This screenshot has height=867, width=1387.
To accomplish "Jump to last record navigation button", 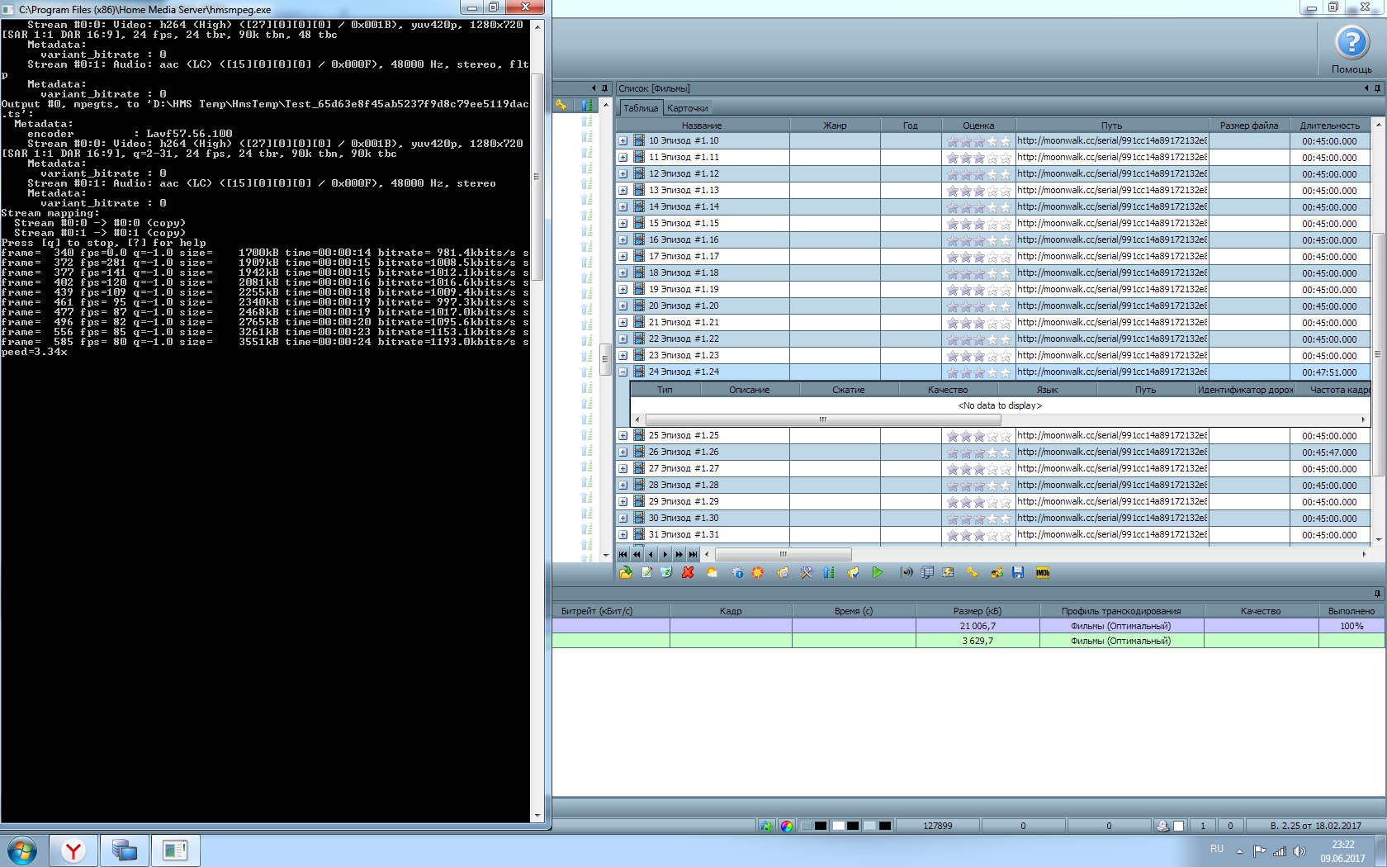I will (693, 555).
